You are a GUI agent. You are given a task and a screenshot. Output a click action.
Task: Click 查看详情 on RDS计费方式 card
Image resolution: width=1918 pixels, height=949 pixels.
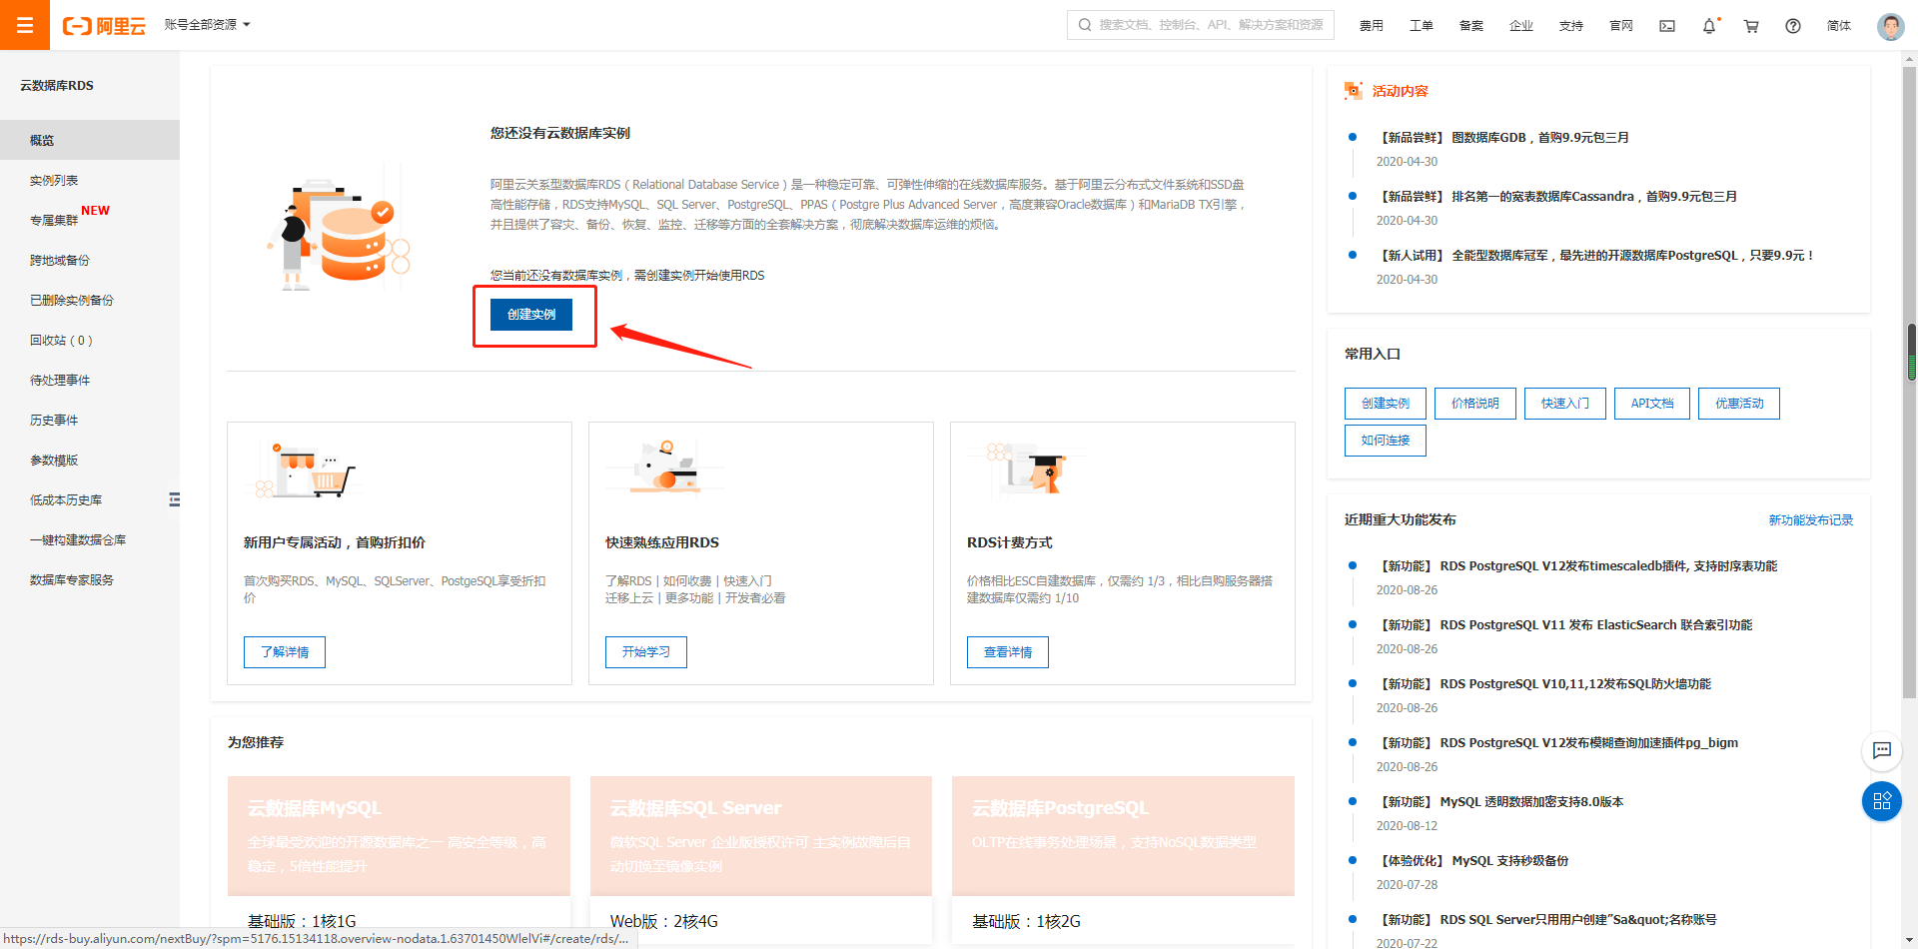tap(1008, 652)
